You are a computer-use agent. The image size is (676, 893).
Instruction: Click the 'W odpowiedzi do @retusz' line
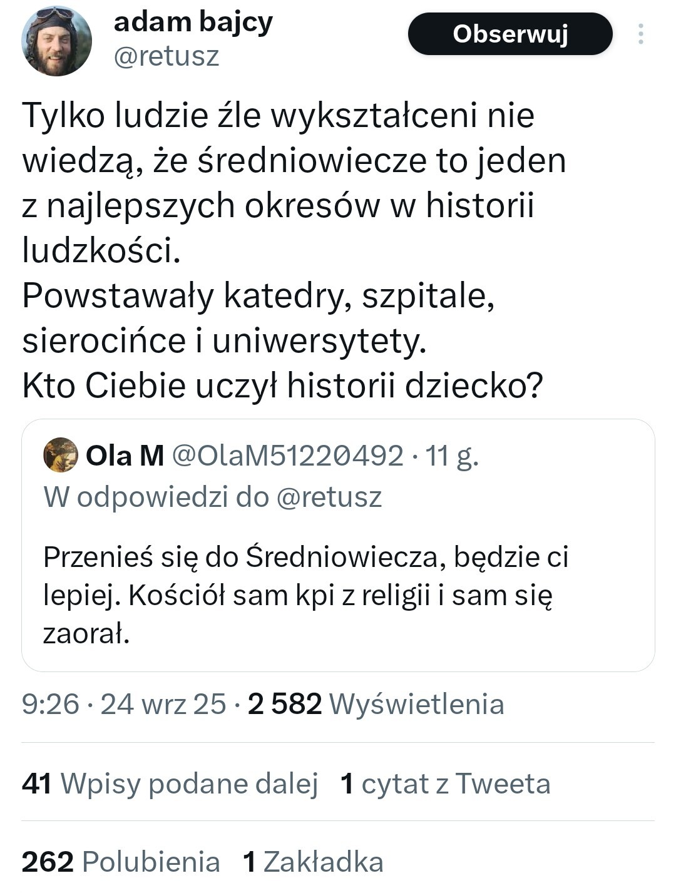pyautogui.click(x=213, y=497)
